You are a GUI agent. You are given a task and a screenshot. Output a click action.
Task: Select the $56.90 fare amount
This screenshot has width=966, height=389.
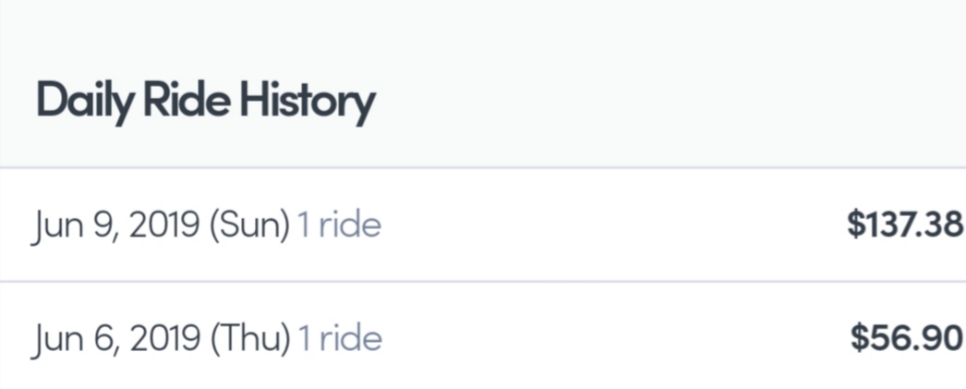click(907, 338)
